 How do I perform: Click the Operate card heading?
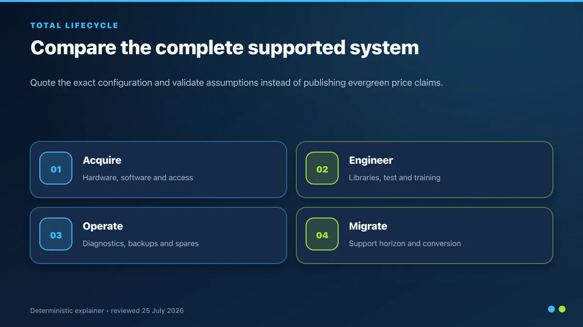point(103,226)
